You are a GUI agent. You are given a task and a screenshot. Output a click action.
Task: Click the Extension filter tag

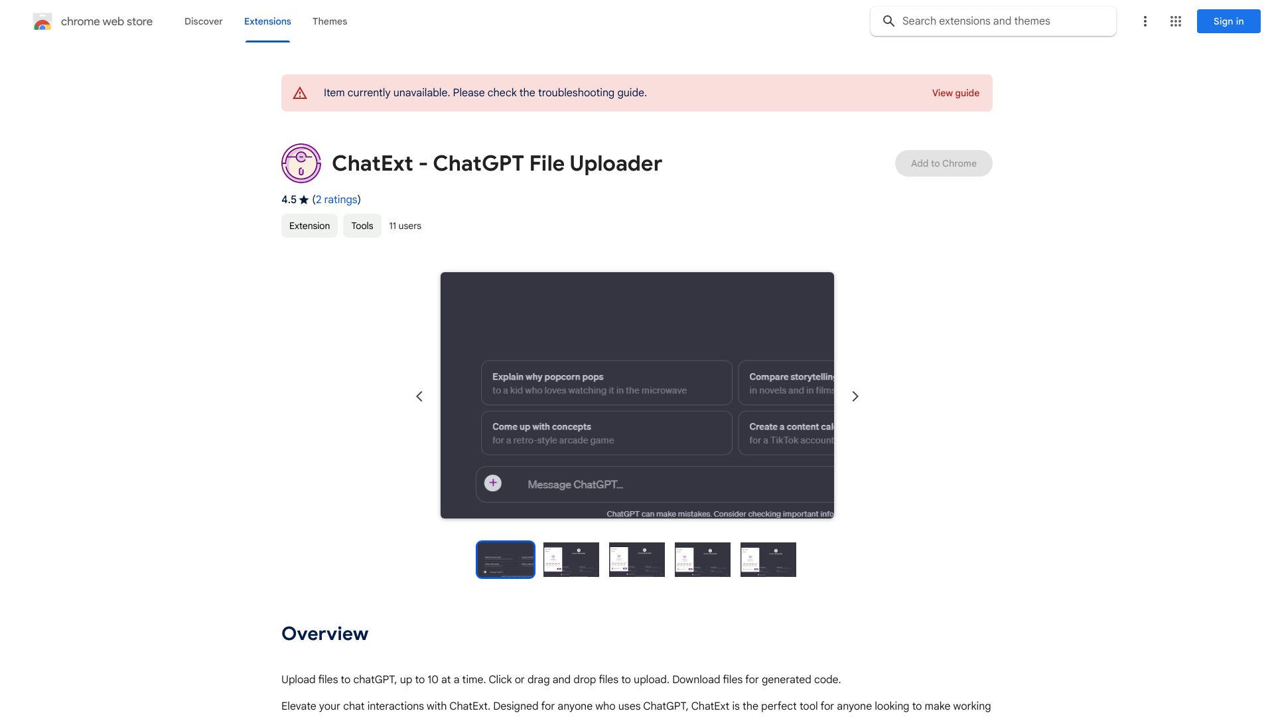tap(310, 225)
